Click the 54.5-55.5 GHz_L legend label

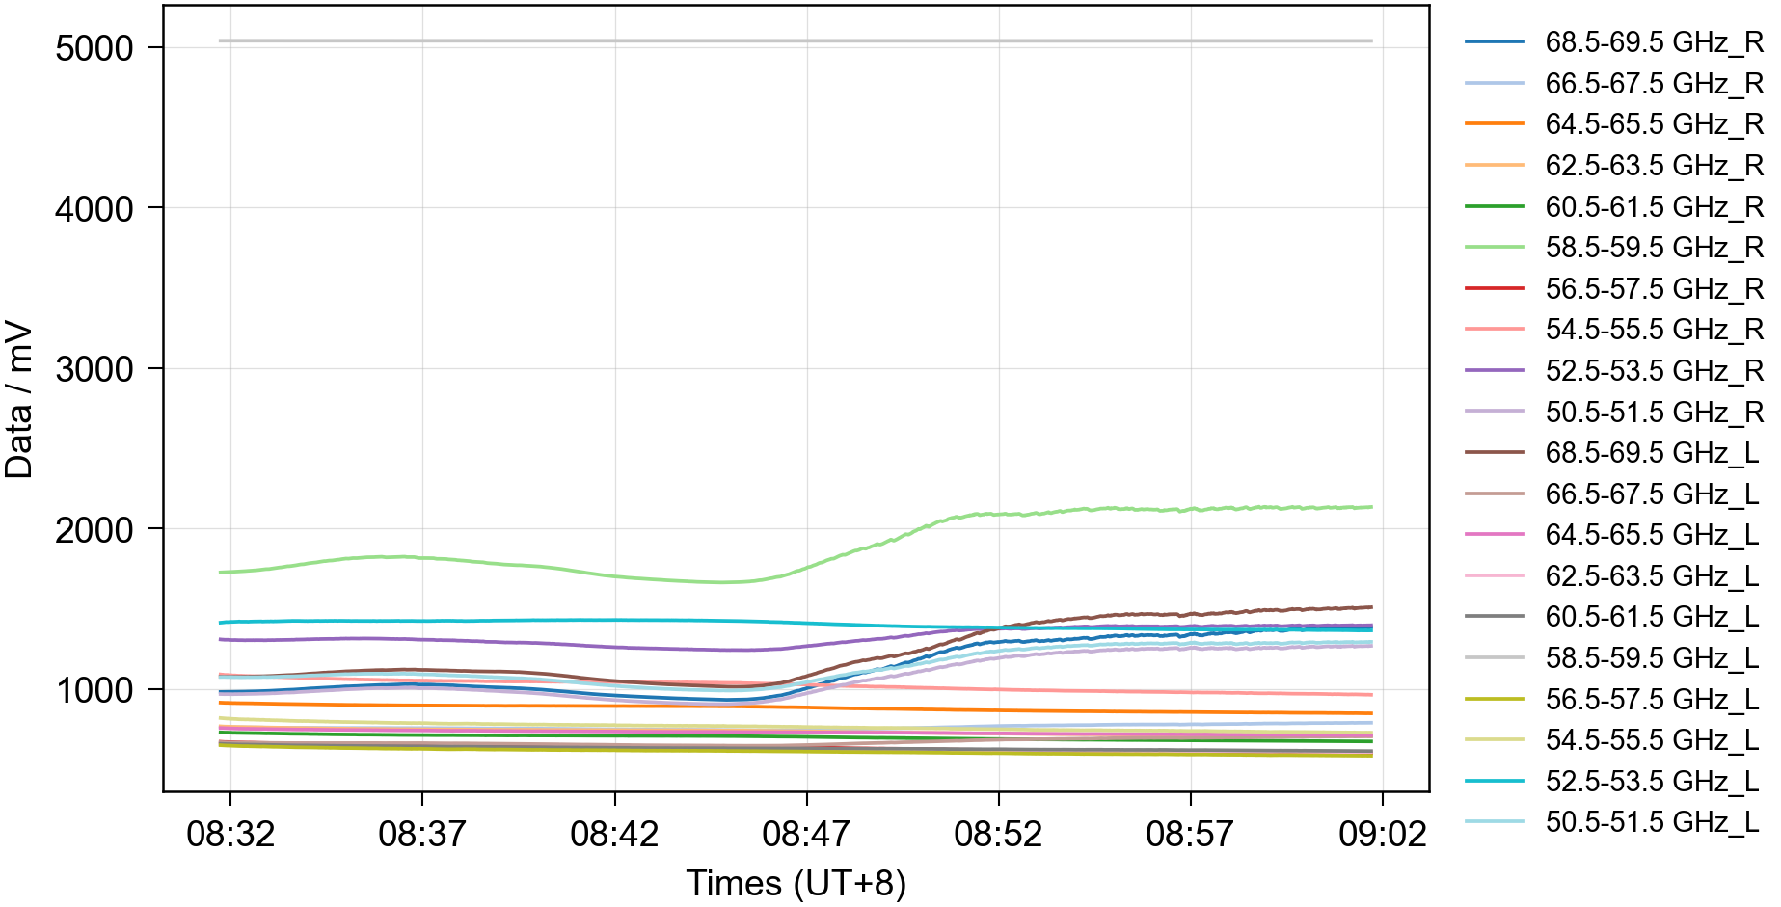[x=1652, y=740]
